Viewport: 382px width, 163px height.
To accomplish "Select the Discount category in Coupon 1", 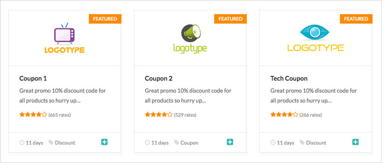I will tap(65, 143).
